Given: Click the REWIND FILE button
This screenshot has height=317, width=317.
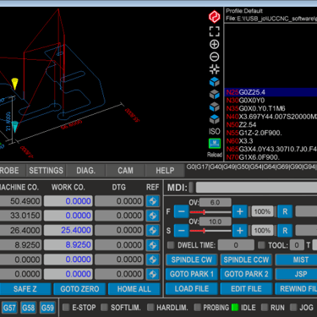Looking at the screenshot, I should [x=297, y=289].
